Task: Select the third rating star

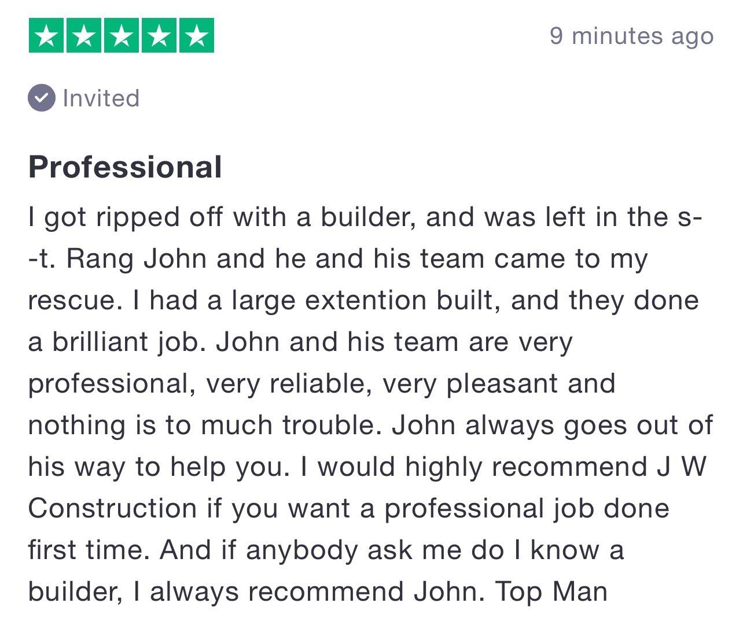Action: pos(122,36)
